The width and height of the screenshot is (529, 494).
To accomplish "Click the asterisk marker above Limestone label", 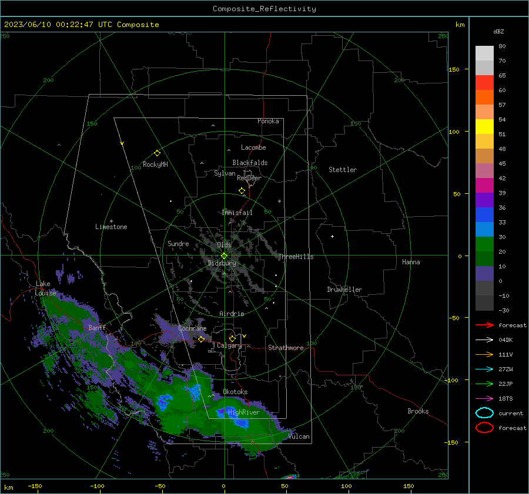I will tap(111, 221).
